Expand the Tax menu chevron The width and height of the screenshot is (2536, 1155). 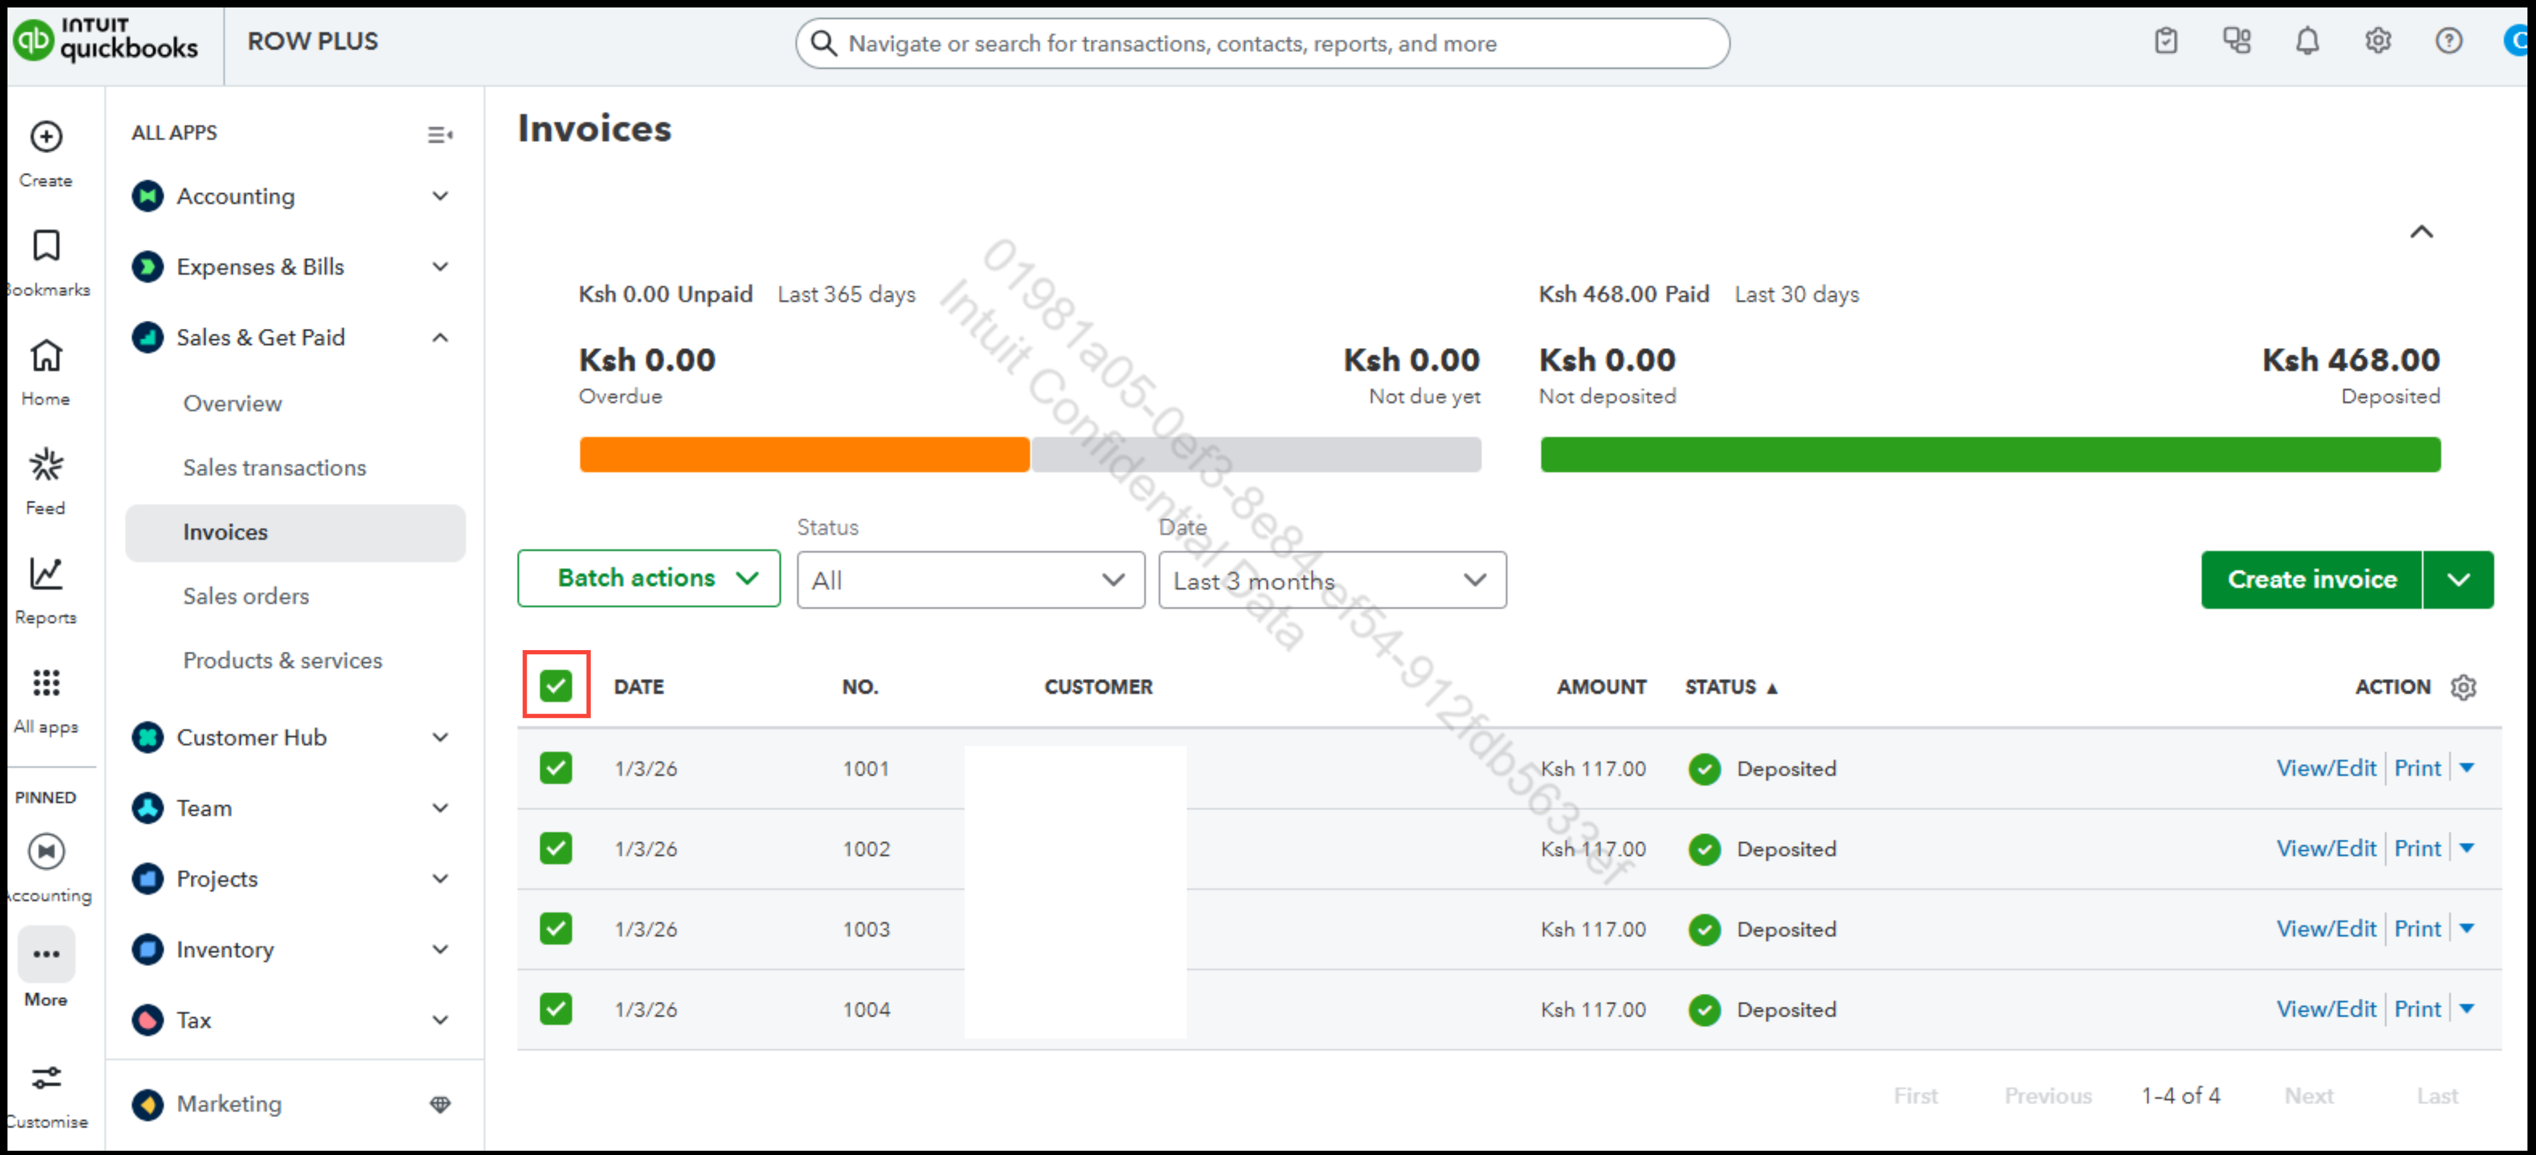tap(440, 1020)
